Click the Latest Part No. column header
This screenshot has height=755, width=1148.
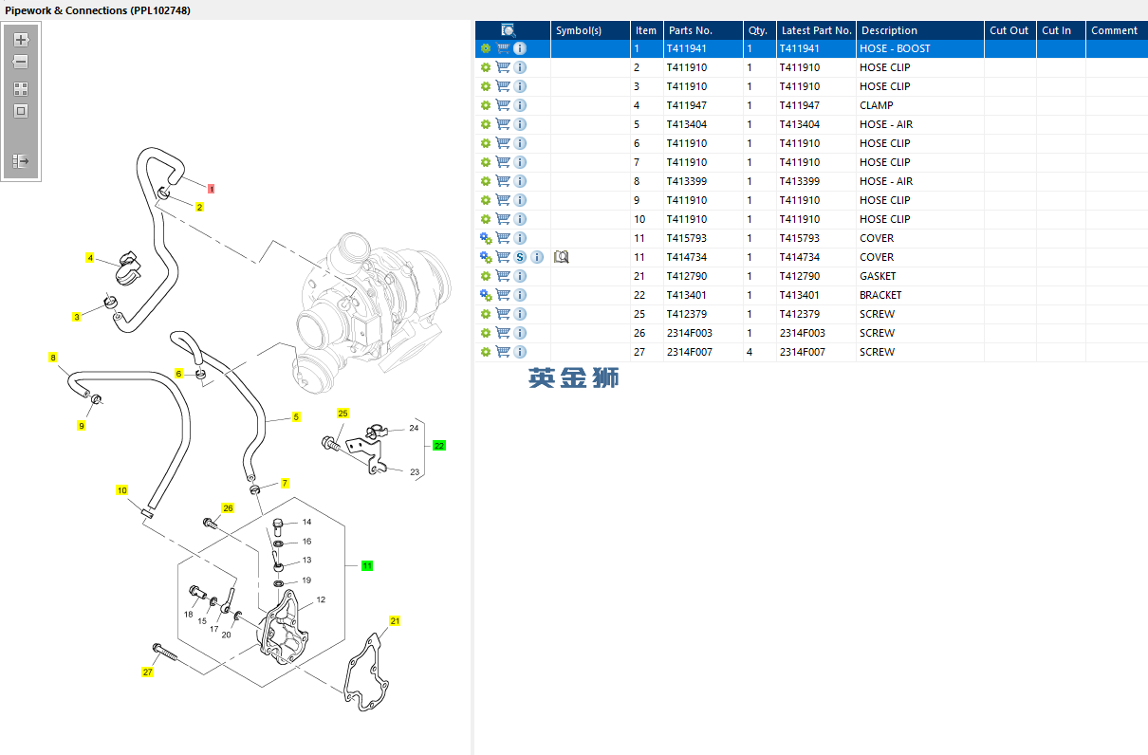[x=816, y=30]
